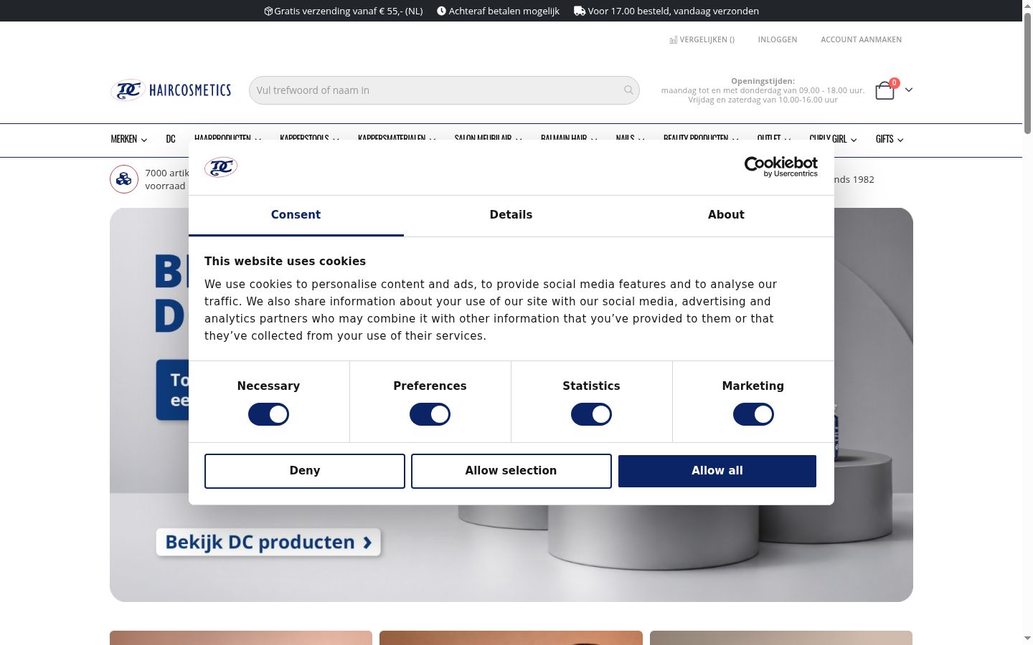
Task: Open the About tab
Action: pyautogui.click(x=726, y=215)
